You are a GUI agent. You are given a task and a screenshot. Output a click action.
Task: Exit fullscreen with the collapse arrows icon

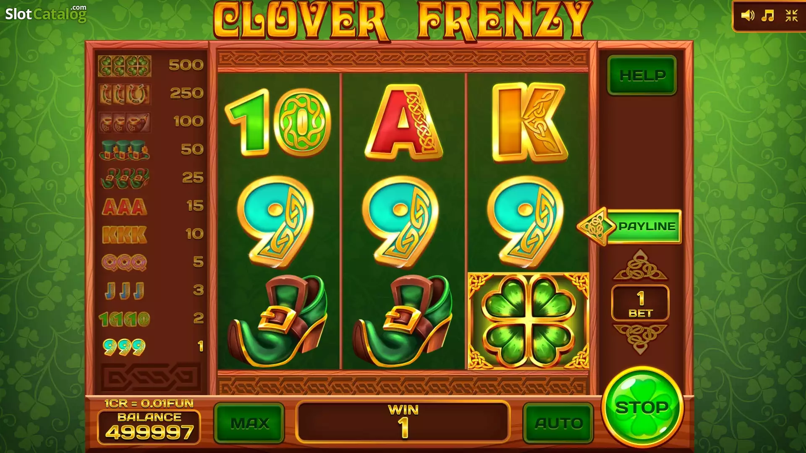792,16
